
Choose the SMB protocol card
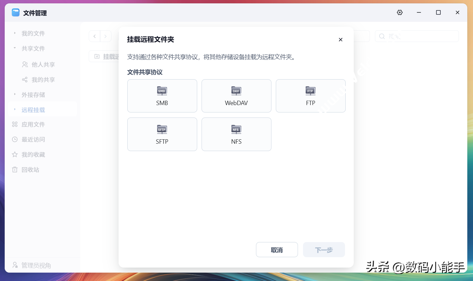click(162, 96)
